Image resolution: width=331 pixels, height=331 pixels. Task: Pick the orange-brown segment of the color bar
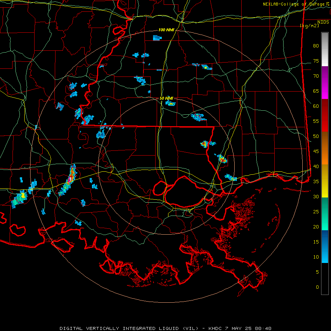coord(325,148)
